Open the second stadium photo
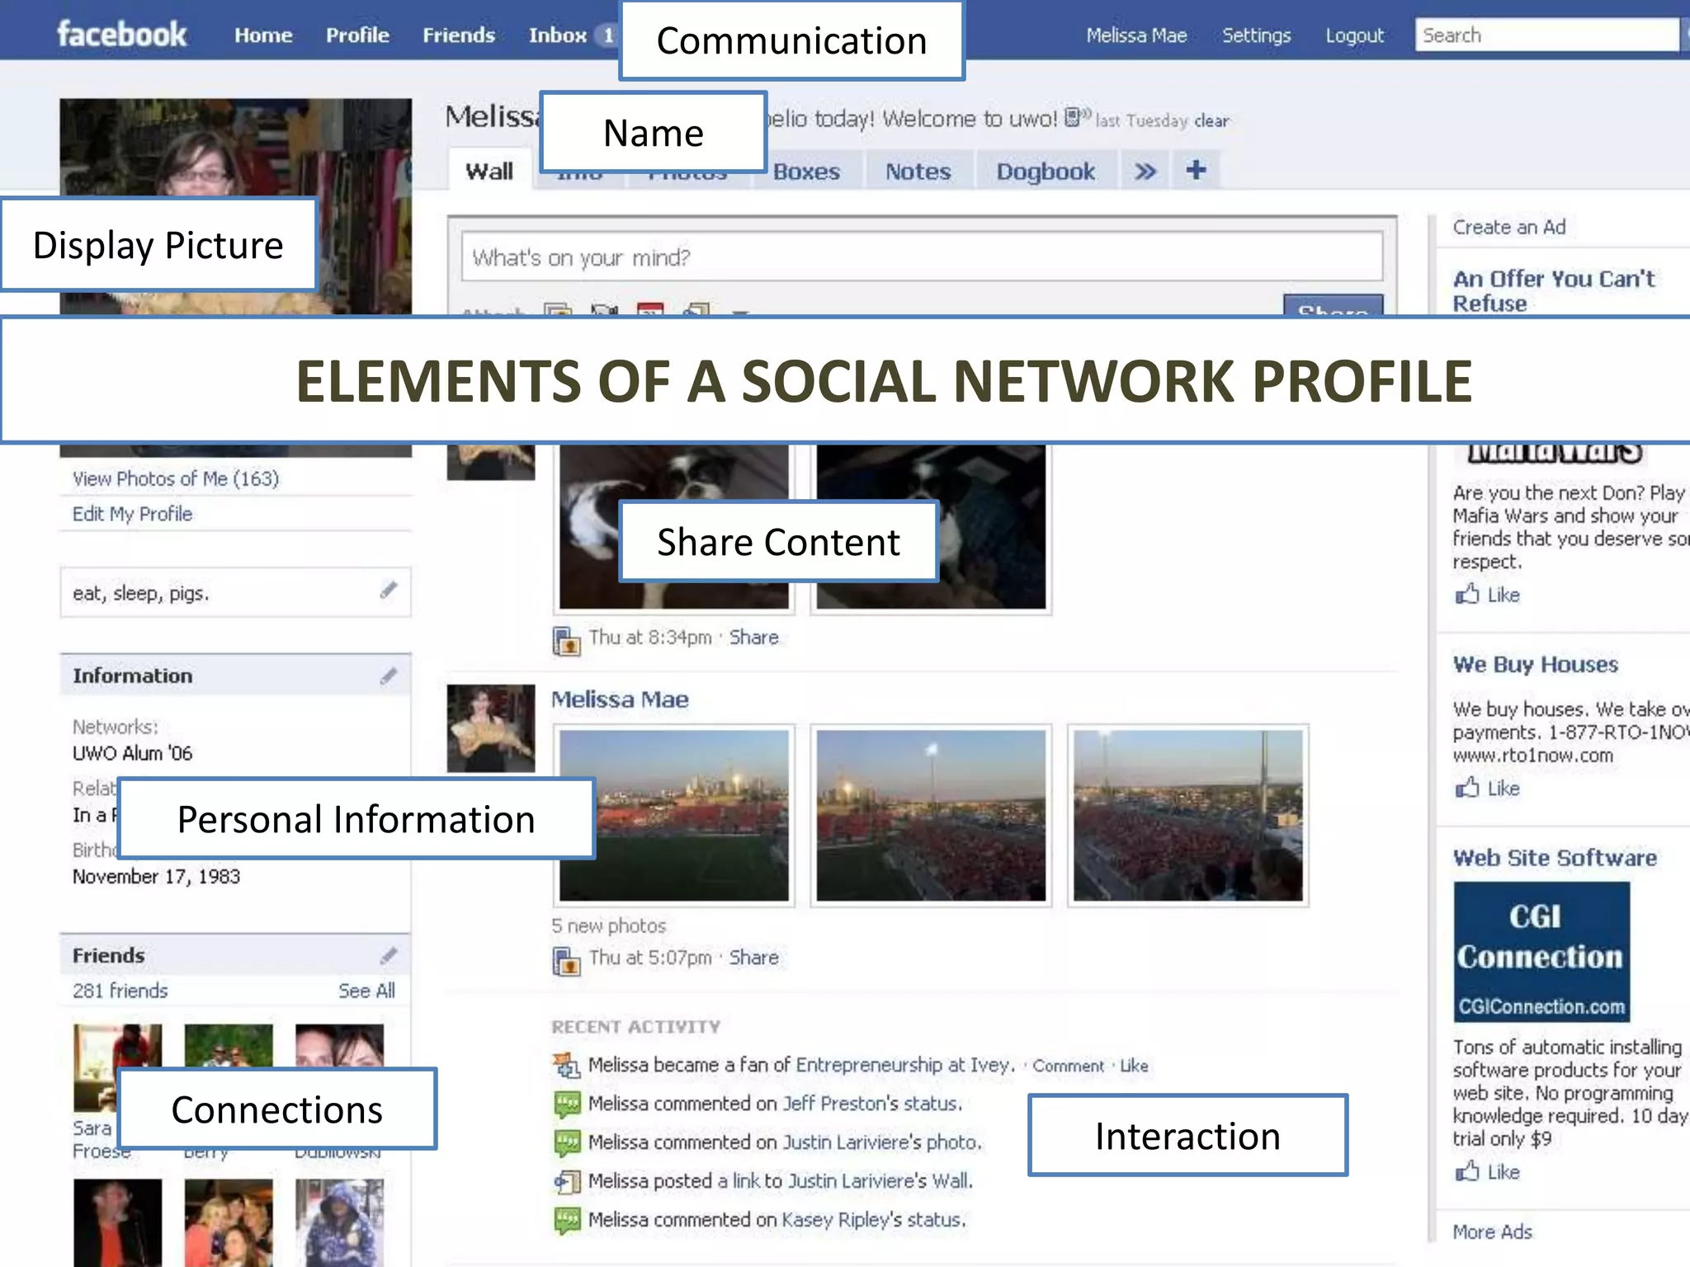This screenshot has width=1690, height=1267. point(931,816)
